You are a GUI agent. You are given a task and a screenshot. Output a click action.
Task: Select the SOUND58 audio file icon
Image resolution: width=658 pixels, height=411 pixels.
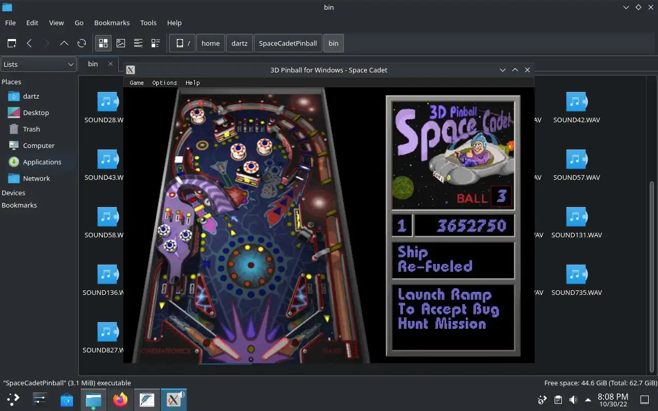(107, 217)
